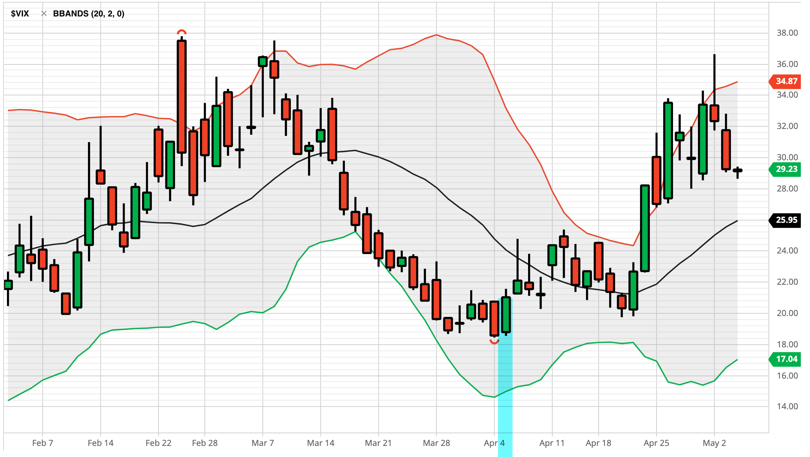The width and height of the screenshot is (810, 457).
Task: Select the black 25.95 middle band tag
Action: click(786, 220)
